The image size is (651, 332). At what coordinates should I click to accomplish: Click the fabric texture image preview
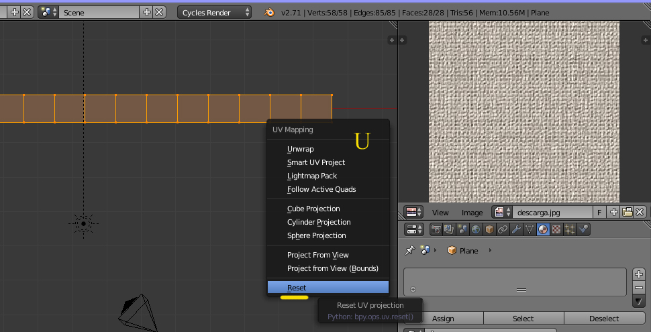(x=524, y=111)
